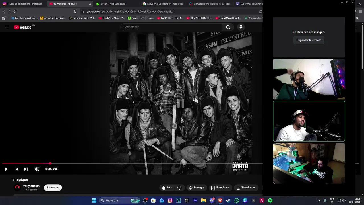Reload the current page

[15, 11]
